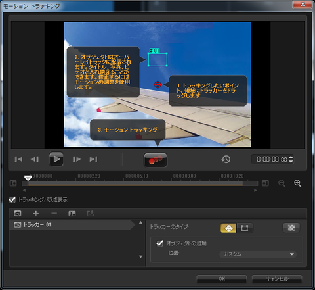Viewport: 315px width, 290px height.
Task: Click the キャンセル button
Action: [x=277, y=279]
